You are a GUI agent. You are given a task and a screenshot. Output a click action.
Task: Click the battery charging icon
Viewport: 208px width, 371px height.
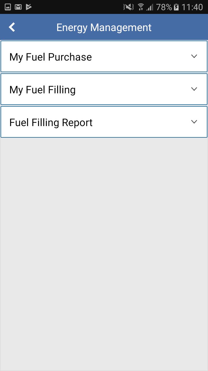point(176,7)
